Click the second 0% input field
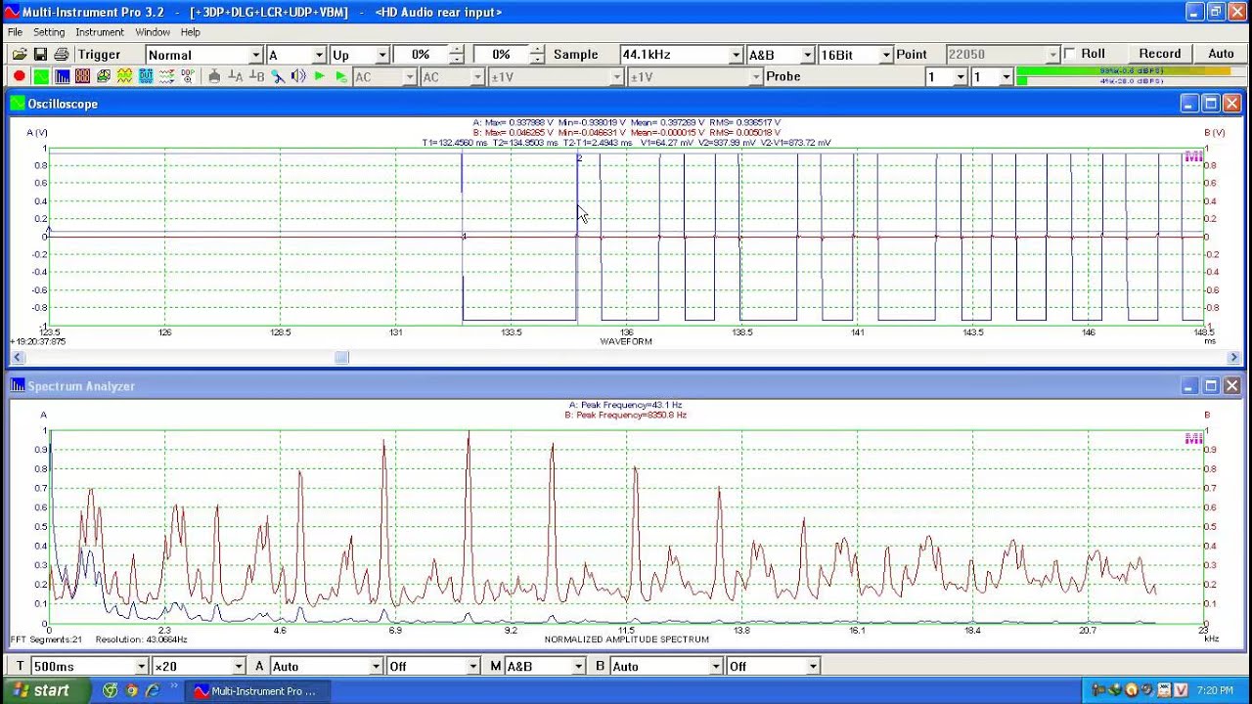Viewport: 1252px width, 704px height. click(x=502, y=55)
